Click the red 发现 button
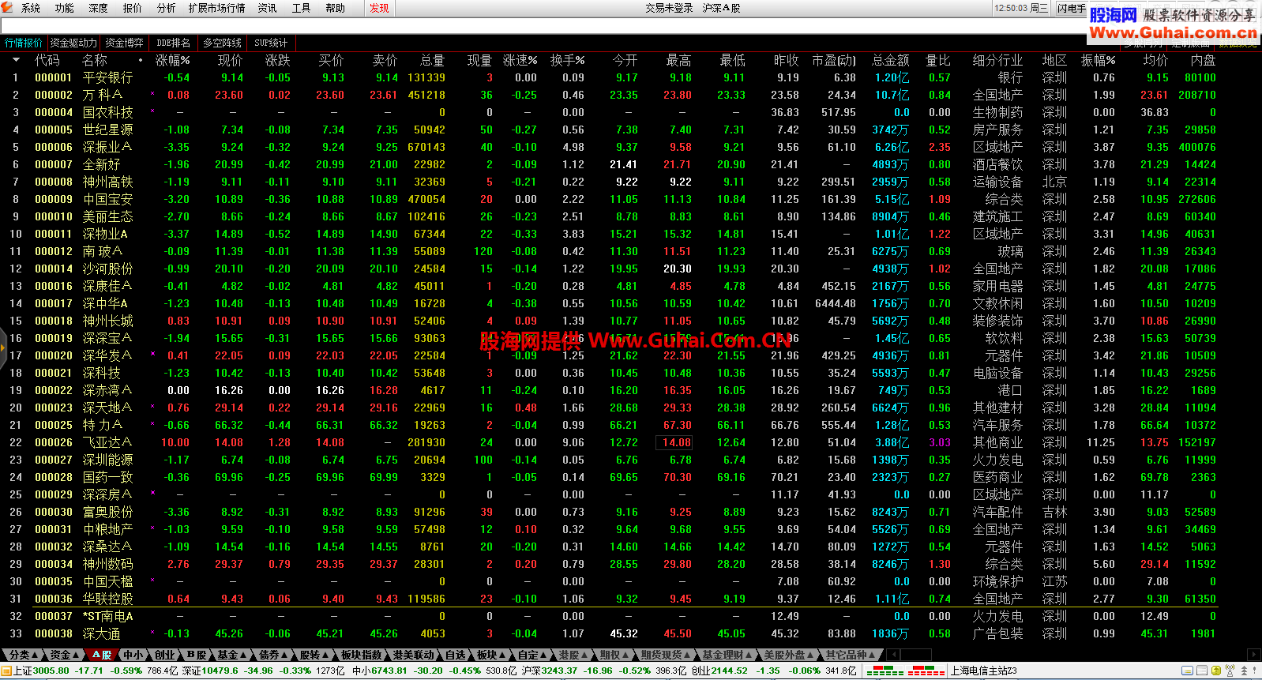Screen dimensions: 1262x680 coord(380,8)
